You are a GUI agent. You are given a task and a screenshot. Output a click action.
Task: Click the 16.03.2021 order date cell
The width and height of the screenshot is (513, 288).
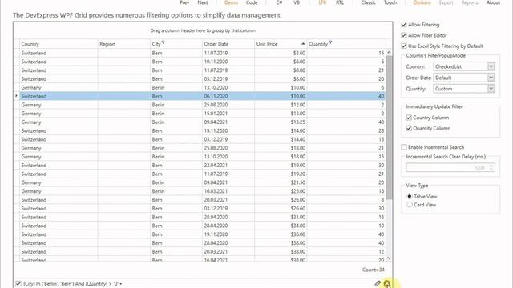coord(228,191)
